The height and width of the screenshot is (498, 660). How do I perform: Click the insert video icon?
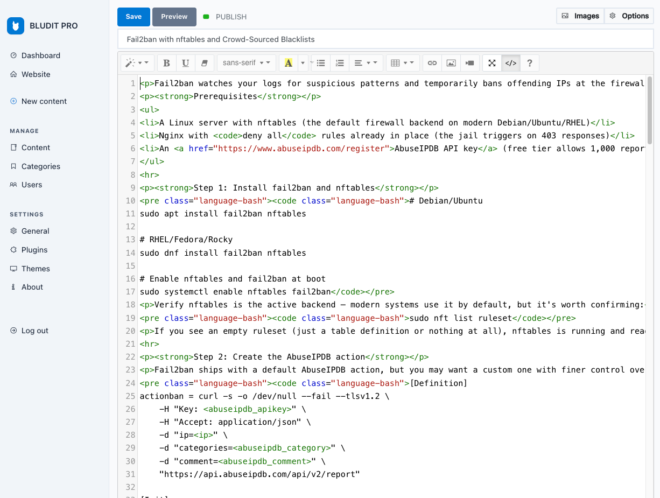[x=470, y=63]
